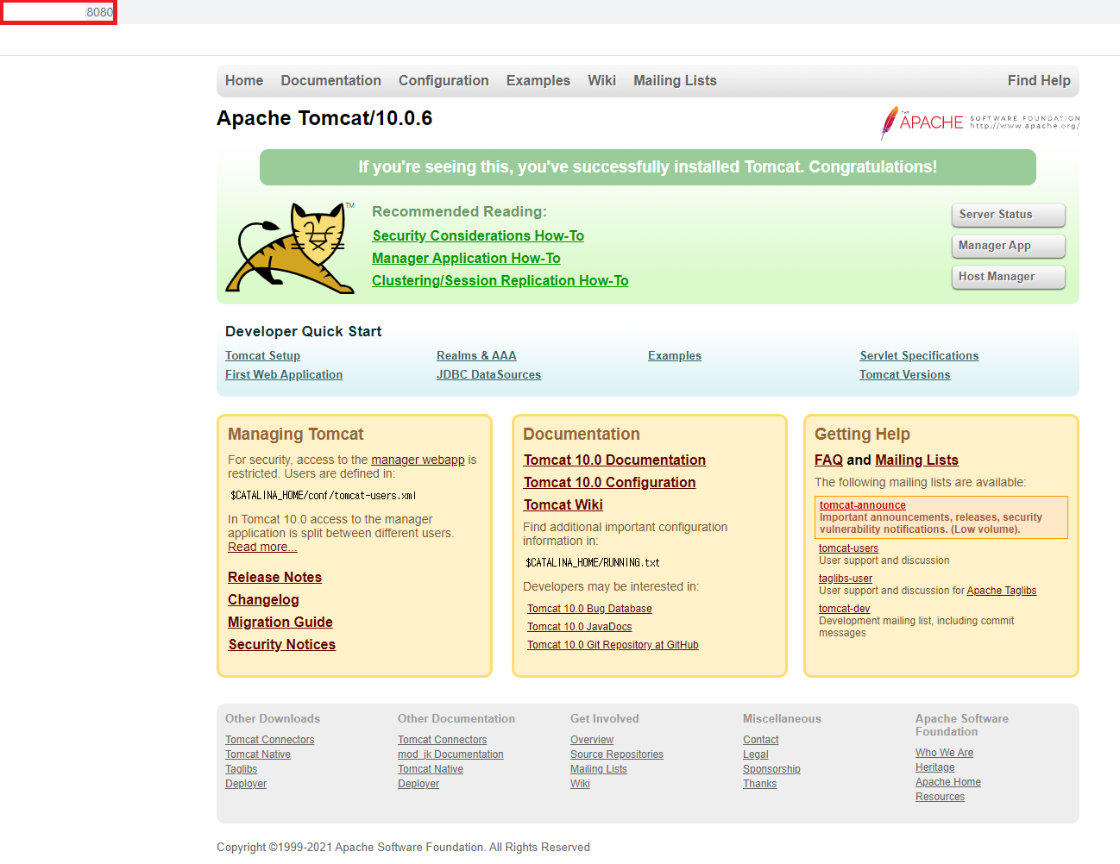Screen dimensions: 1120x864
Task: Open the Examples nav item in top bar
Action: point(538,80)
